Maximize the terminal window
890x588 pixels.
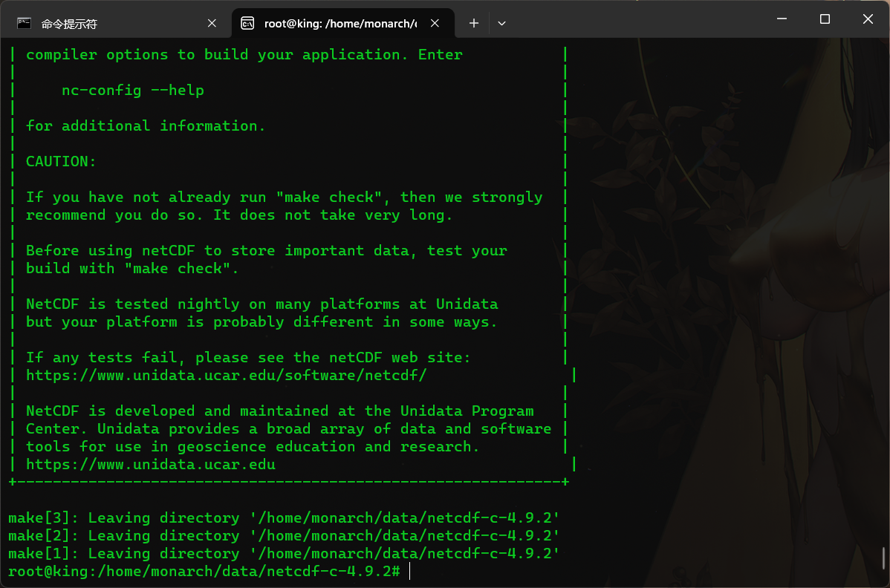pos(825,19)
